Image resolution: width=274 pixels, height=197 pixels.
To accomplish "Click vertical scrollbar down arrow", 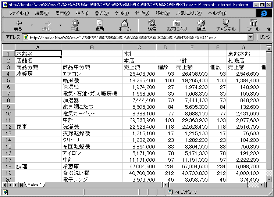I will 269,179.
